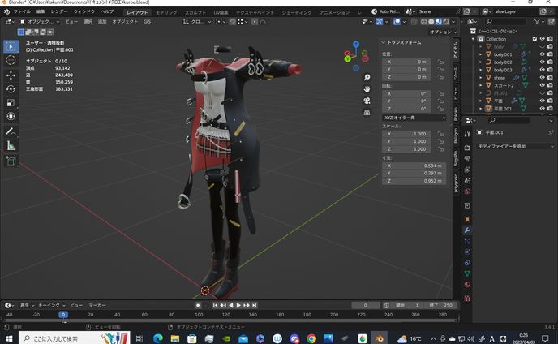
Task: Collapse the Collection tree in outliner
Action: [474, 39]
